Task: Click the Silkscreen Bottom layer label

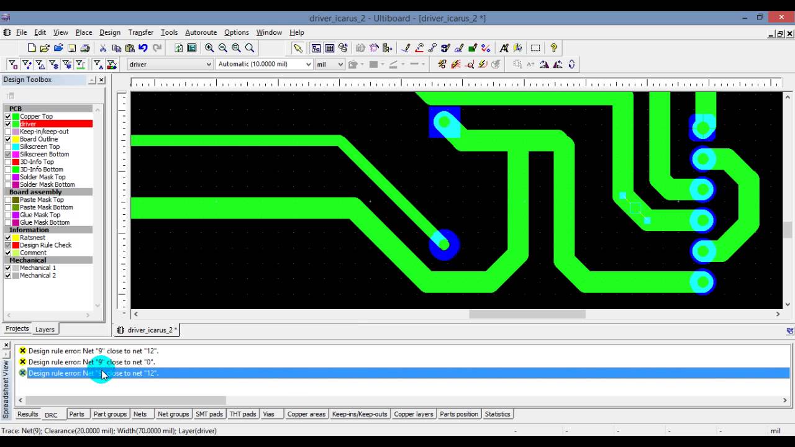Action: (44, 154)
